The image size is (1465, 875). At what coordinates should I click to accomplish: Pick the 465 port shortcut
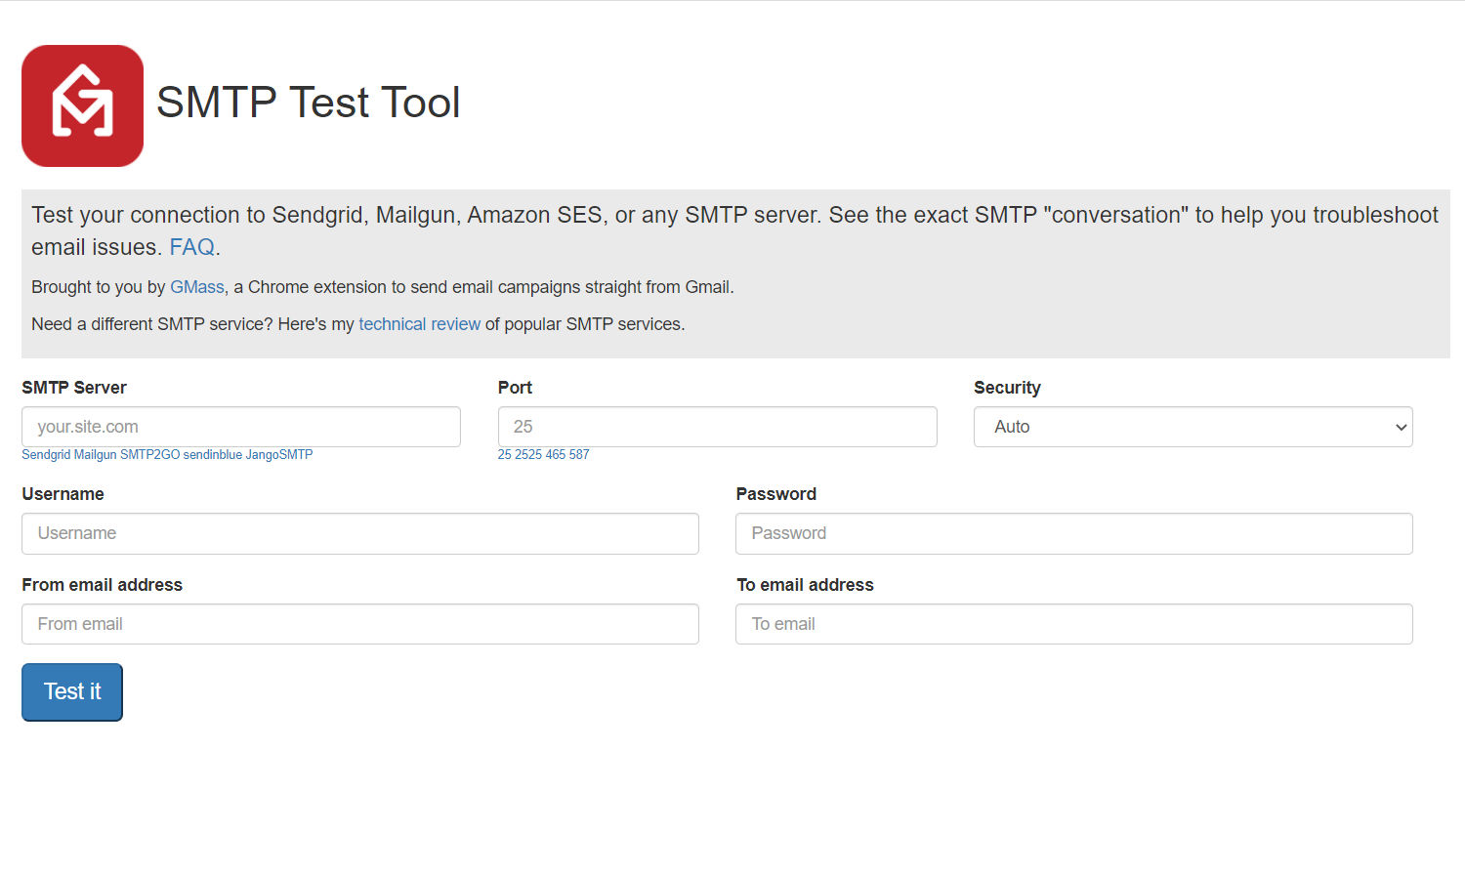point(556,455)
